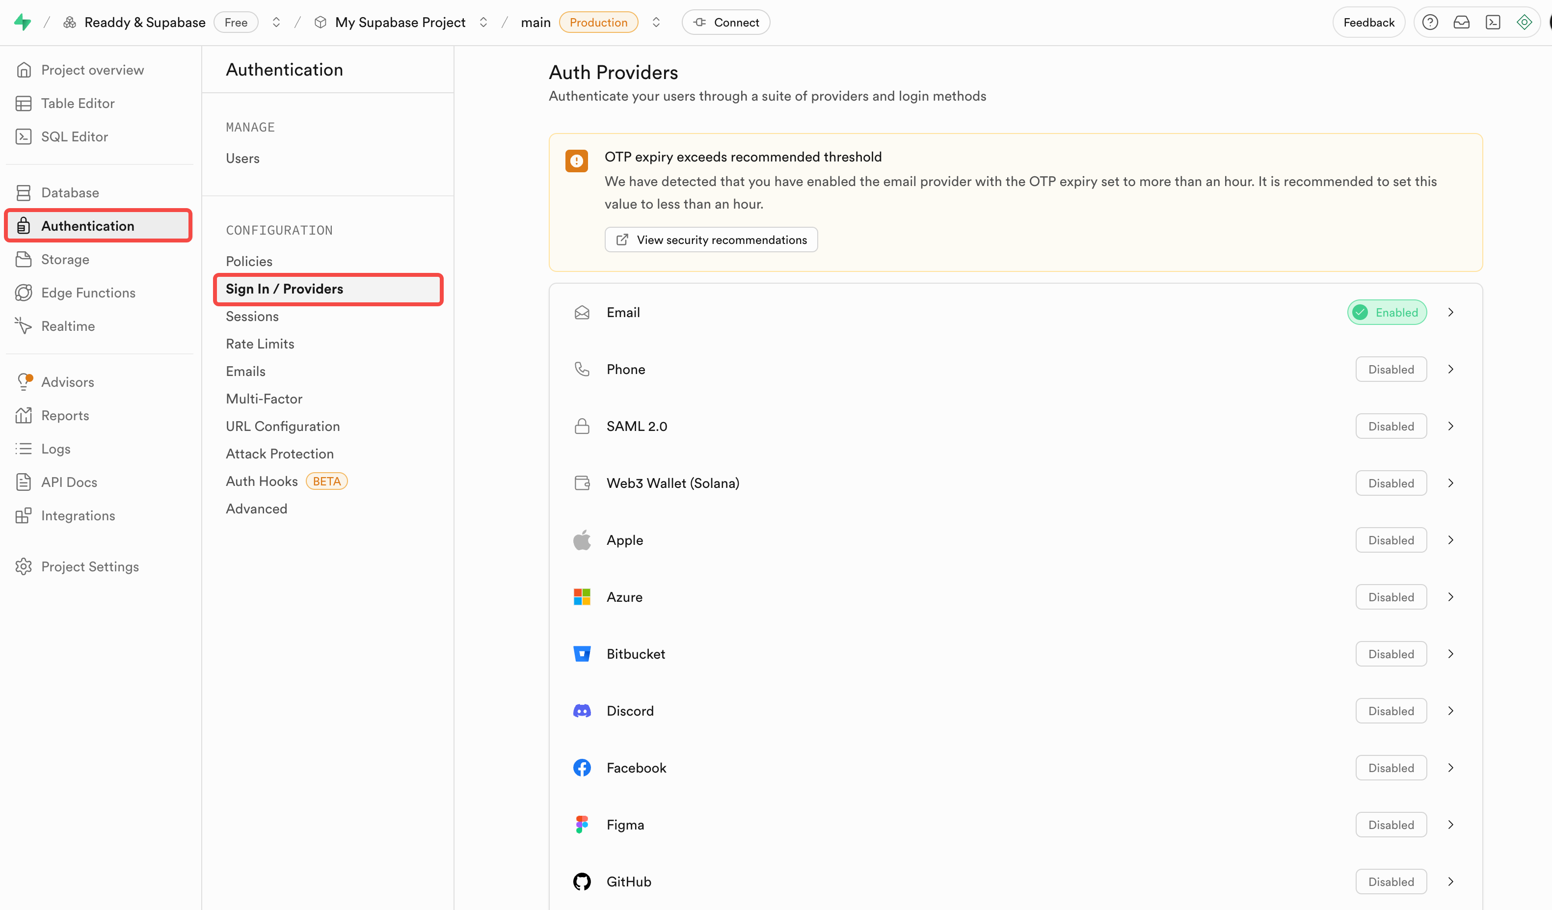Viewport: 1552px width, 910px height.
Task: Click the Feedback button
Action: (x=1368, y=22)
